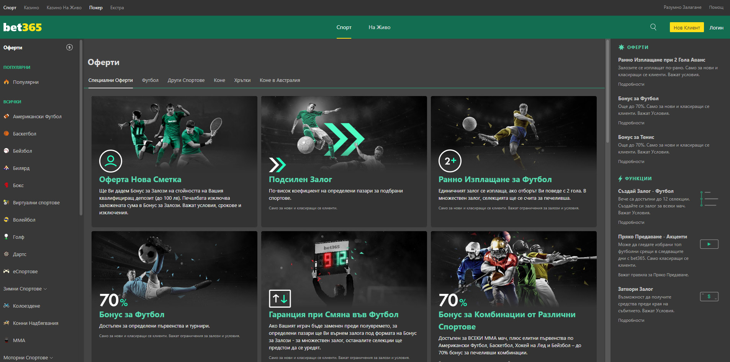730x362 pixels.
Task: Click the Cash Out dollar icon
Action: click(709, 297)
